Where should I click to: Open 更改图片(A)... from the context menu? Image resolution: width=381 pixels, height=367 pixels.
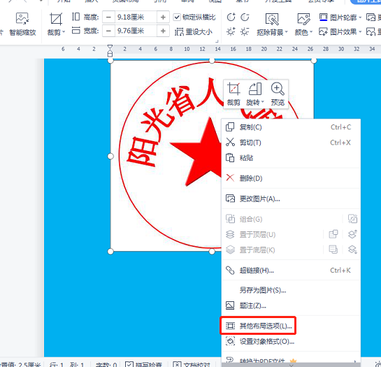(291, 199)
